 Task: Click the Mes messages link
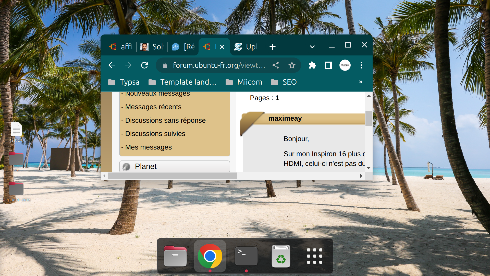(x=148, y=147)
